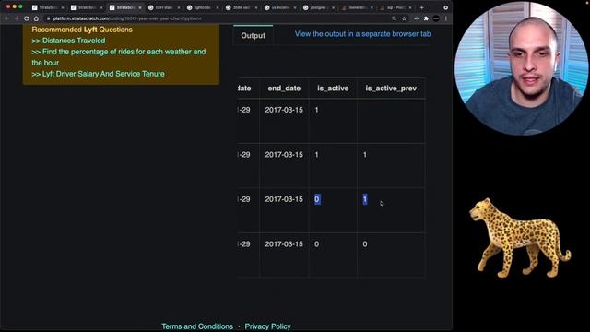The image size is (590, 332).
Task: Reload the page with the refresh icon
Action: tap(27, 18)
